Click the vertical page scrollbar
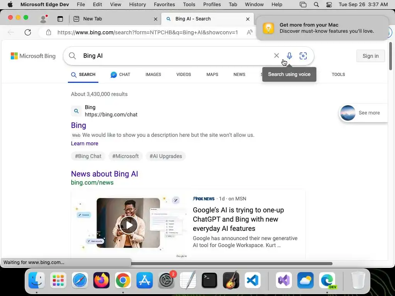 click(390, 56)
